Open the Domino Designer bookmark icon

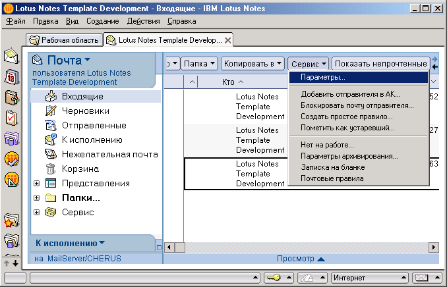click(12, 179)
